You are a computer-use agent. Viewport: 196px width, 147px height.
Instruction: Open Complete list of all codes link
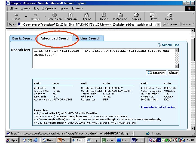(x=158, y=107)
